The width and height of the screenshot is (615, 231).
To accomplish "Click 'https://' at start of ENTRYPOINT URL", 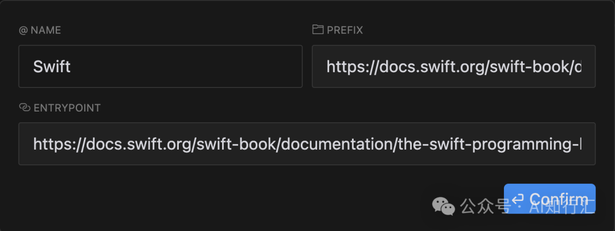I will click(59, 145).
